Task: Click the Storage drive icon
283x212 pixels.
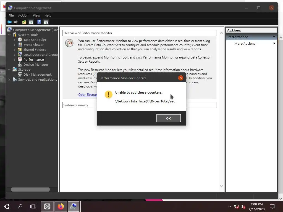Action: (15, 69)
